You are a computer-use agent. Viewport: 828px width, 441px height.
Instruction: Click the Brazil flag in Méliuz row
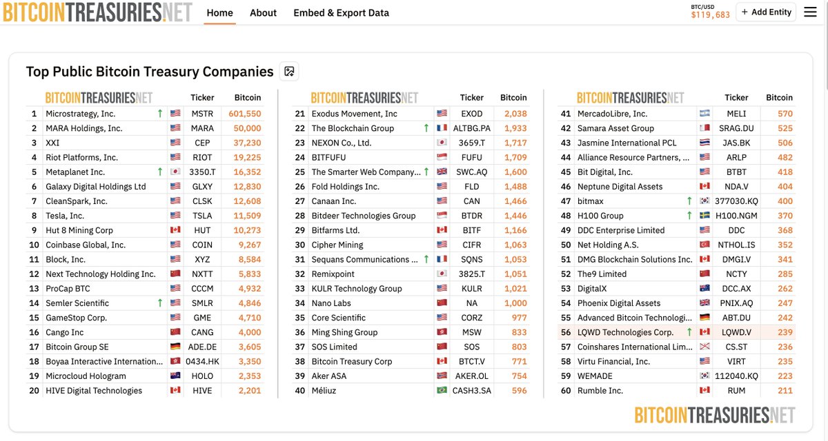tap(442, 391)
